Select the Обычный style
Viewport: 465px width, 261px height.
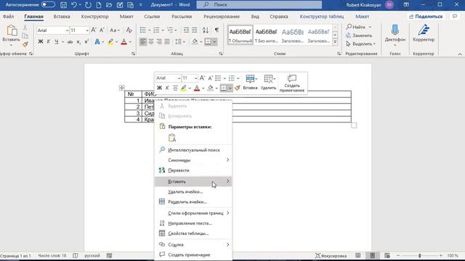click(x=240, y=35)
